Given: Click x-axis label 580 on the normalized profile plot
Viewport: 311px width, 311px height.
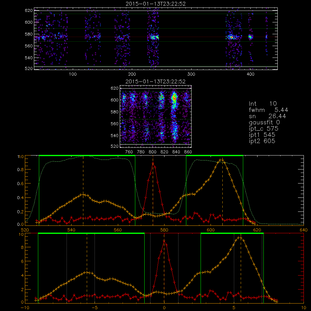Looking at the screenshot, I should click(164, 230).
